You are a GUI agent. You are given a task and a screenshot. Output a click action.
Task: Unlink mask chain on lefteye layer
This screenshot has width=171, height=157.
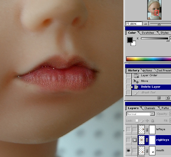tap(147, 130)
